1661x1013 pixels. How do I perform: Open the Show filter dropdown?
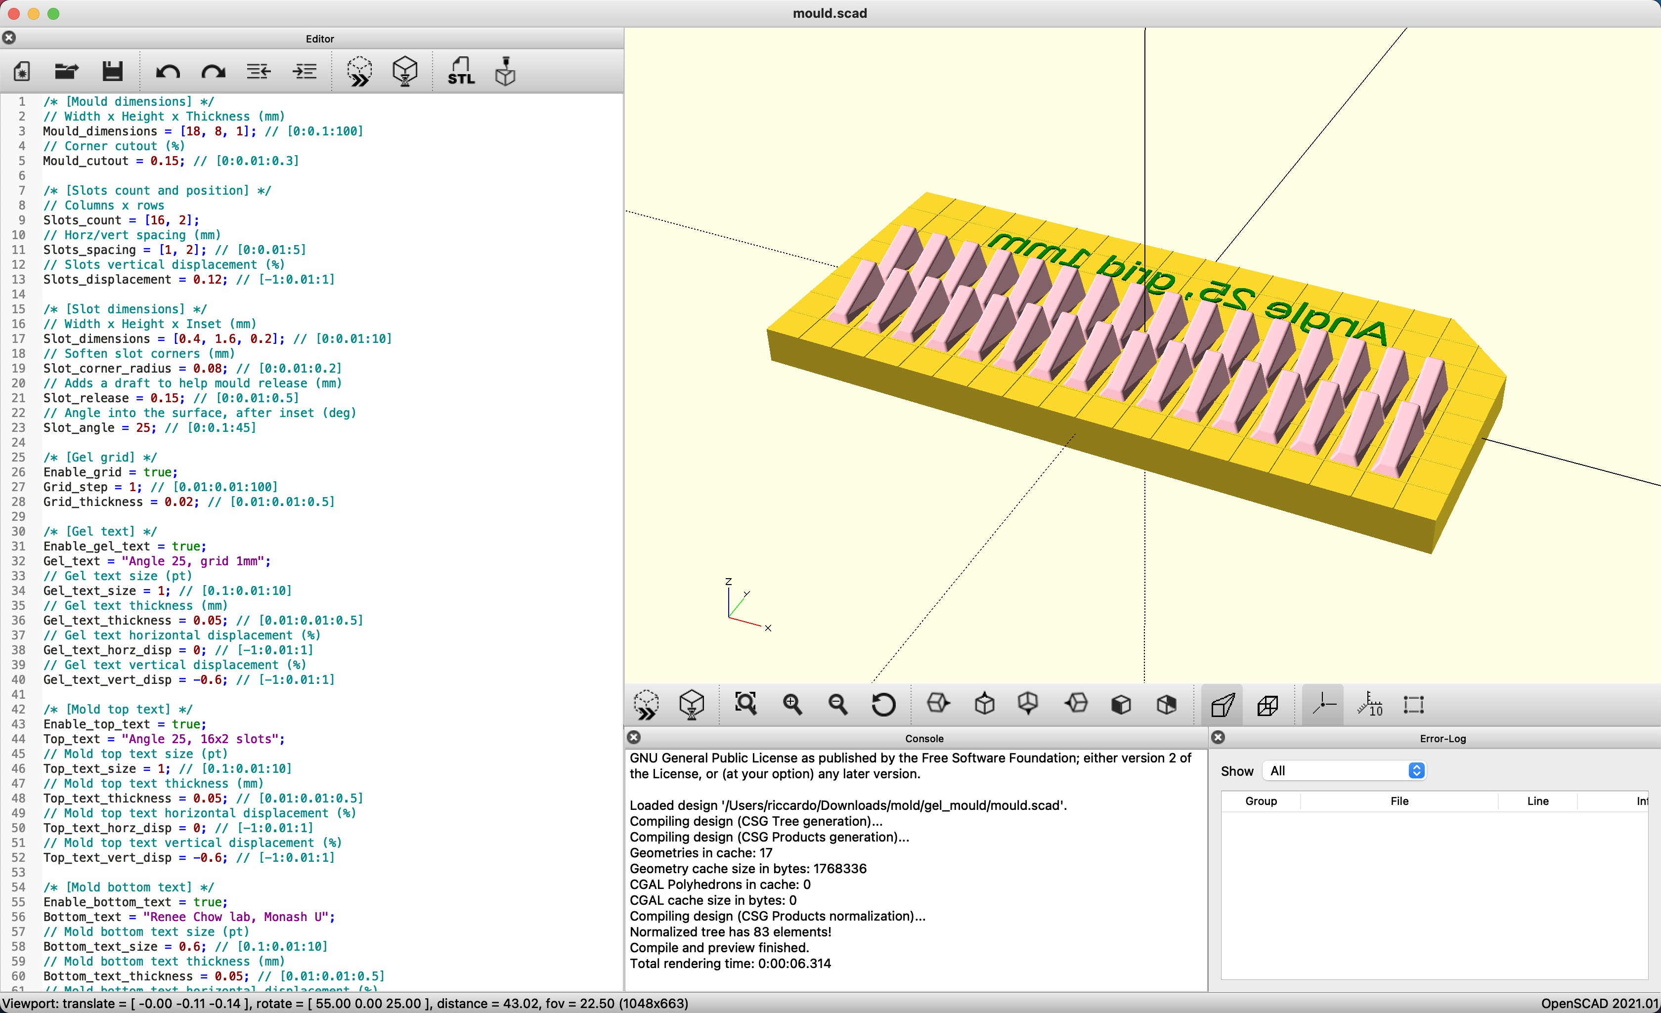[1345, 770]
